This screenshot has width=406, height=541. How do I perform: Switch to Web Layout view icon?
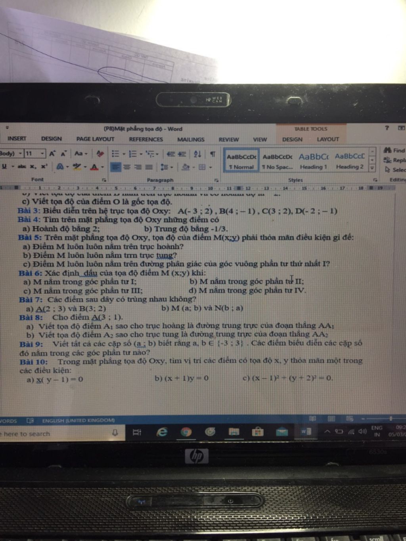click(349, 419)
